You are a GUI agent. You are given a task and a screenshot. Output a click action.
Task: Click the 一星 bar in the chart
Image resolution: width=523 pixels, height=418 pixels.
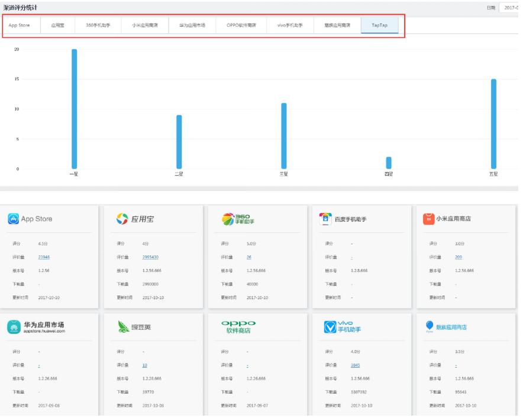[x=74, y=109]
